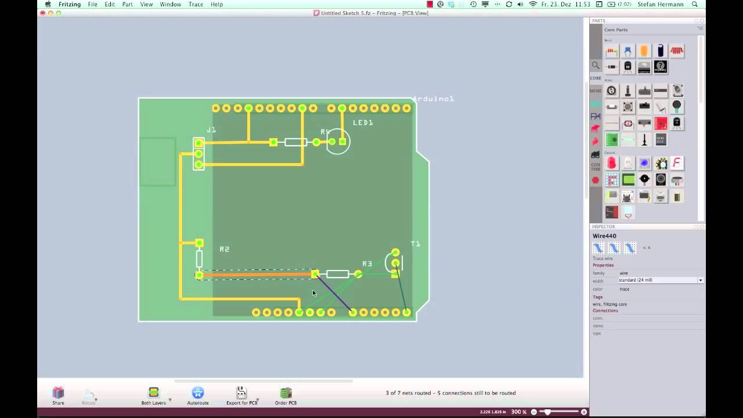Select the pushbutton part icon
The width and height of the screenshot is (743, 418).
627,107
